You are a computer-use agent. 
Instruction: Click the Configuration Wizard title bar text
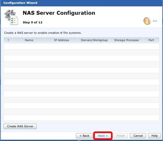(20, 3)
